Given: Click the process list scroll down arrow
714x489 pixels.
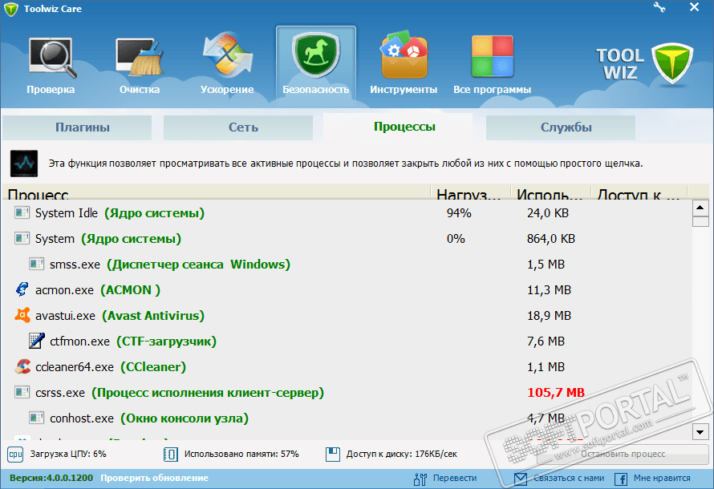Looking at the screenshot, I should click(x=700, y=432).
